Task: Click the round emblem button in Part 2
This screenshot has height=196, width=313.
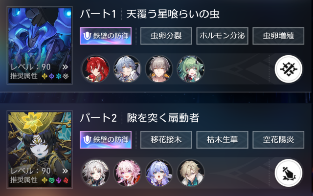Action: pyautogui.click(x=289, y=173)
